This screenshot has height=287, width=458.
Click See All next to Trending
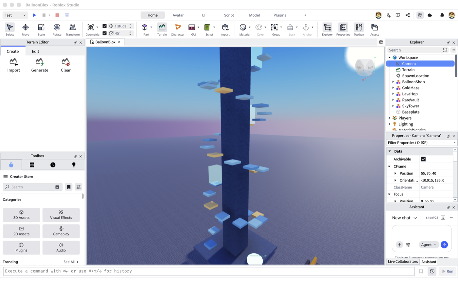pos(71,262)
